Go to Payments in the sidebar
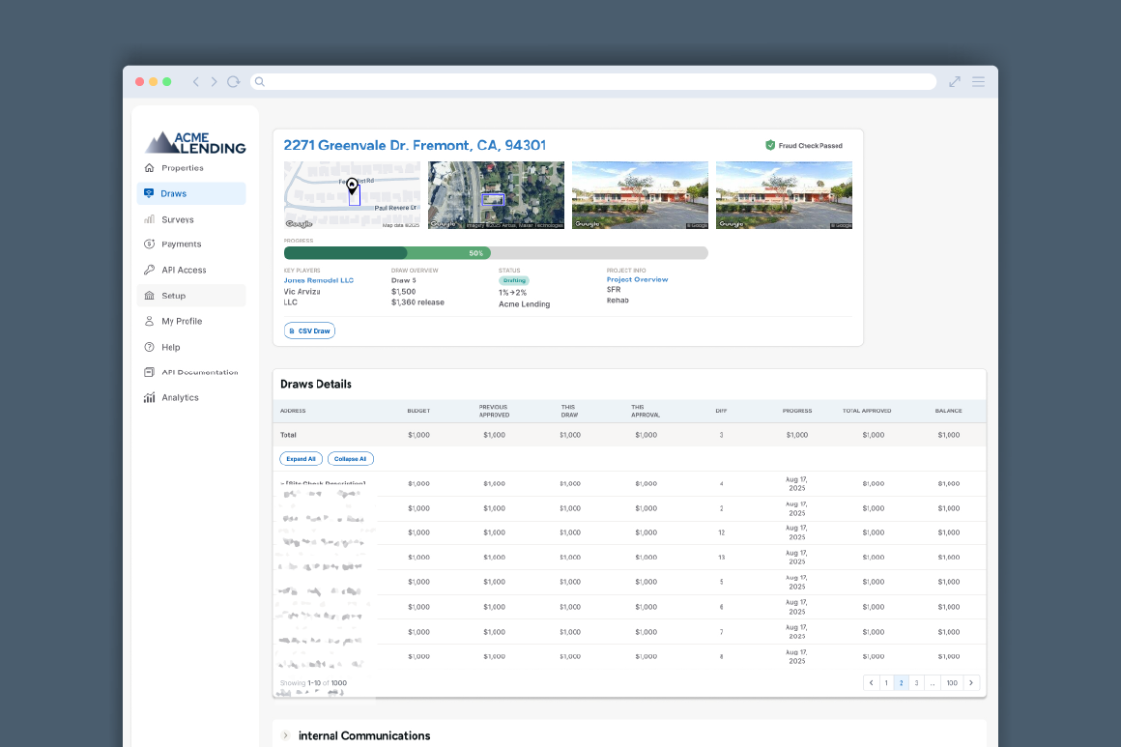The width and height of the screenshot is (1121, 747). pos(182,244)
